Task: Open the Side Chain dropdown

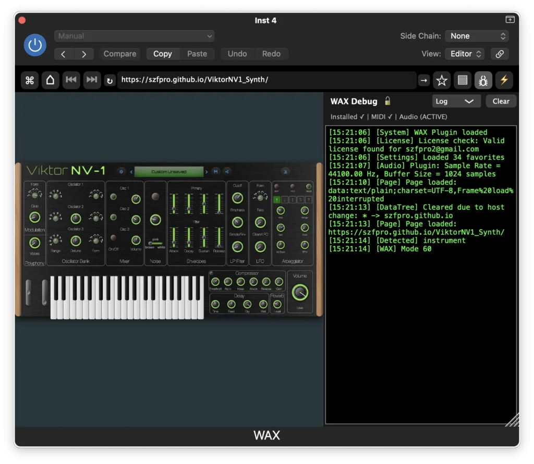Action: [x=477, y=36]
